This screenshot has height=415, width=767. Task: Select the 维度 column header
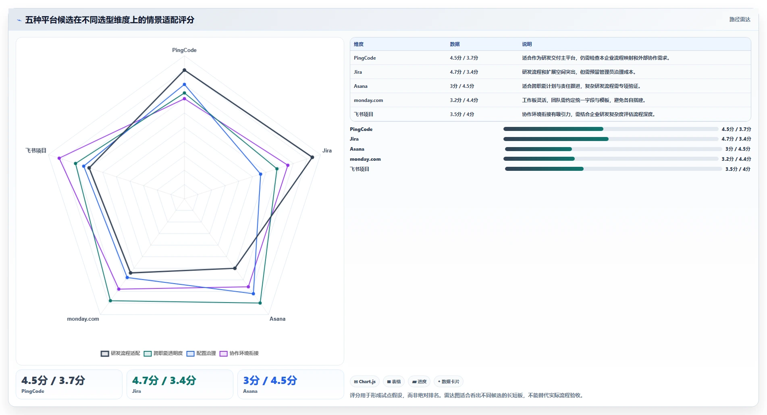359,44
